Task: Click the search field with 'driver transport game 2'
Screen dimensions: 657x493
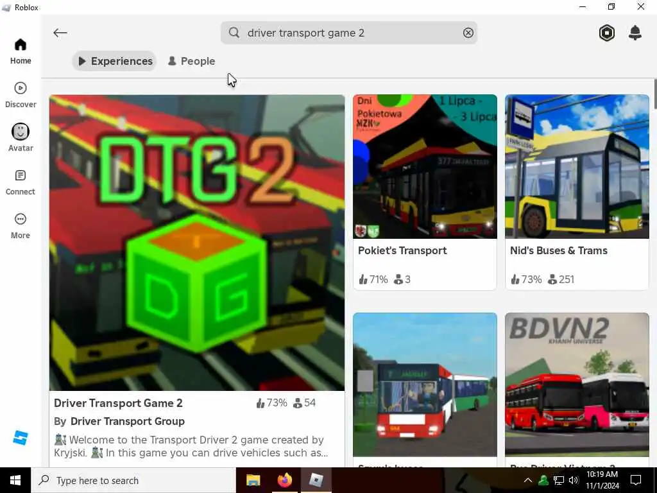Action: [348, 33]
